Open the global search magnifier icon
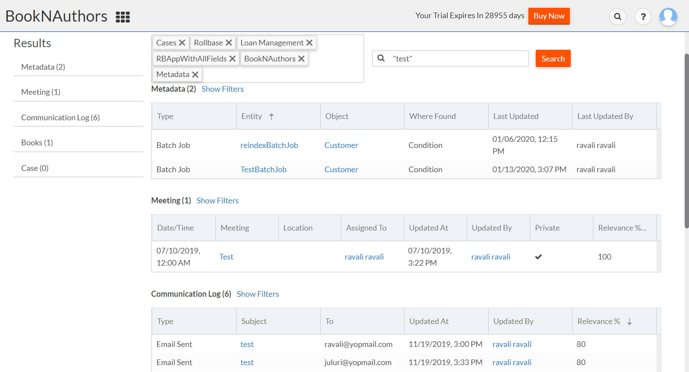Viewport: 689px width, 372px height. 618,17
